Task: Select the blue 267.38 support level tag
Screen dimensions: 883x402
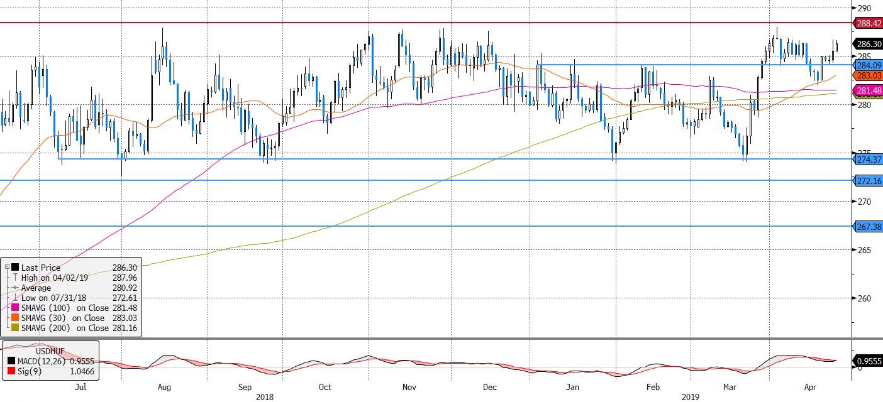Action: pos(867,226)
